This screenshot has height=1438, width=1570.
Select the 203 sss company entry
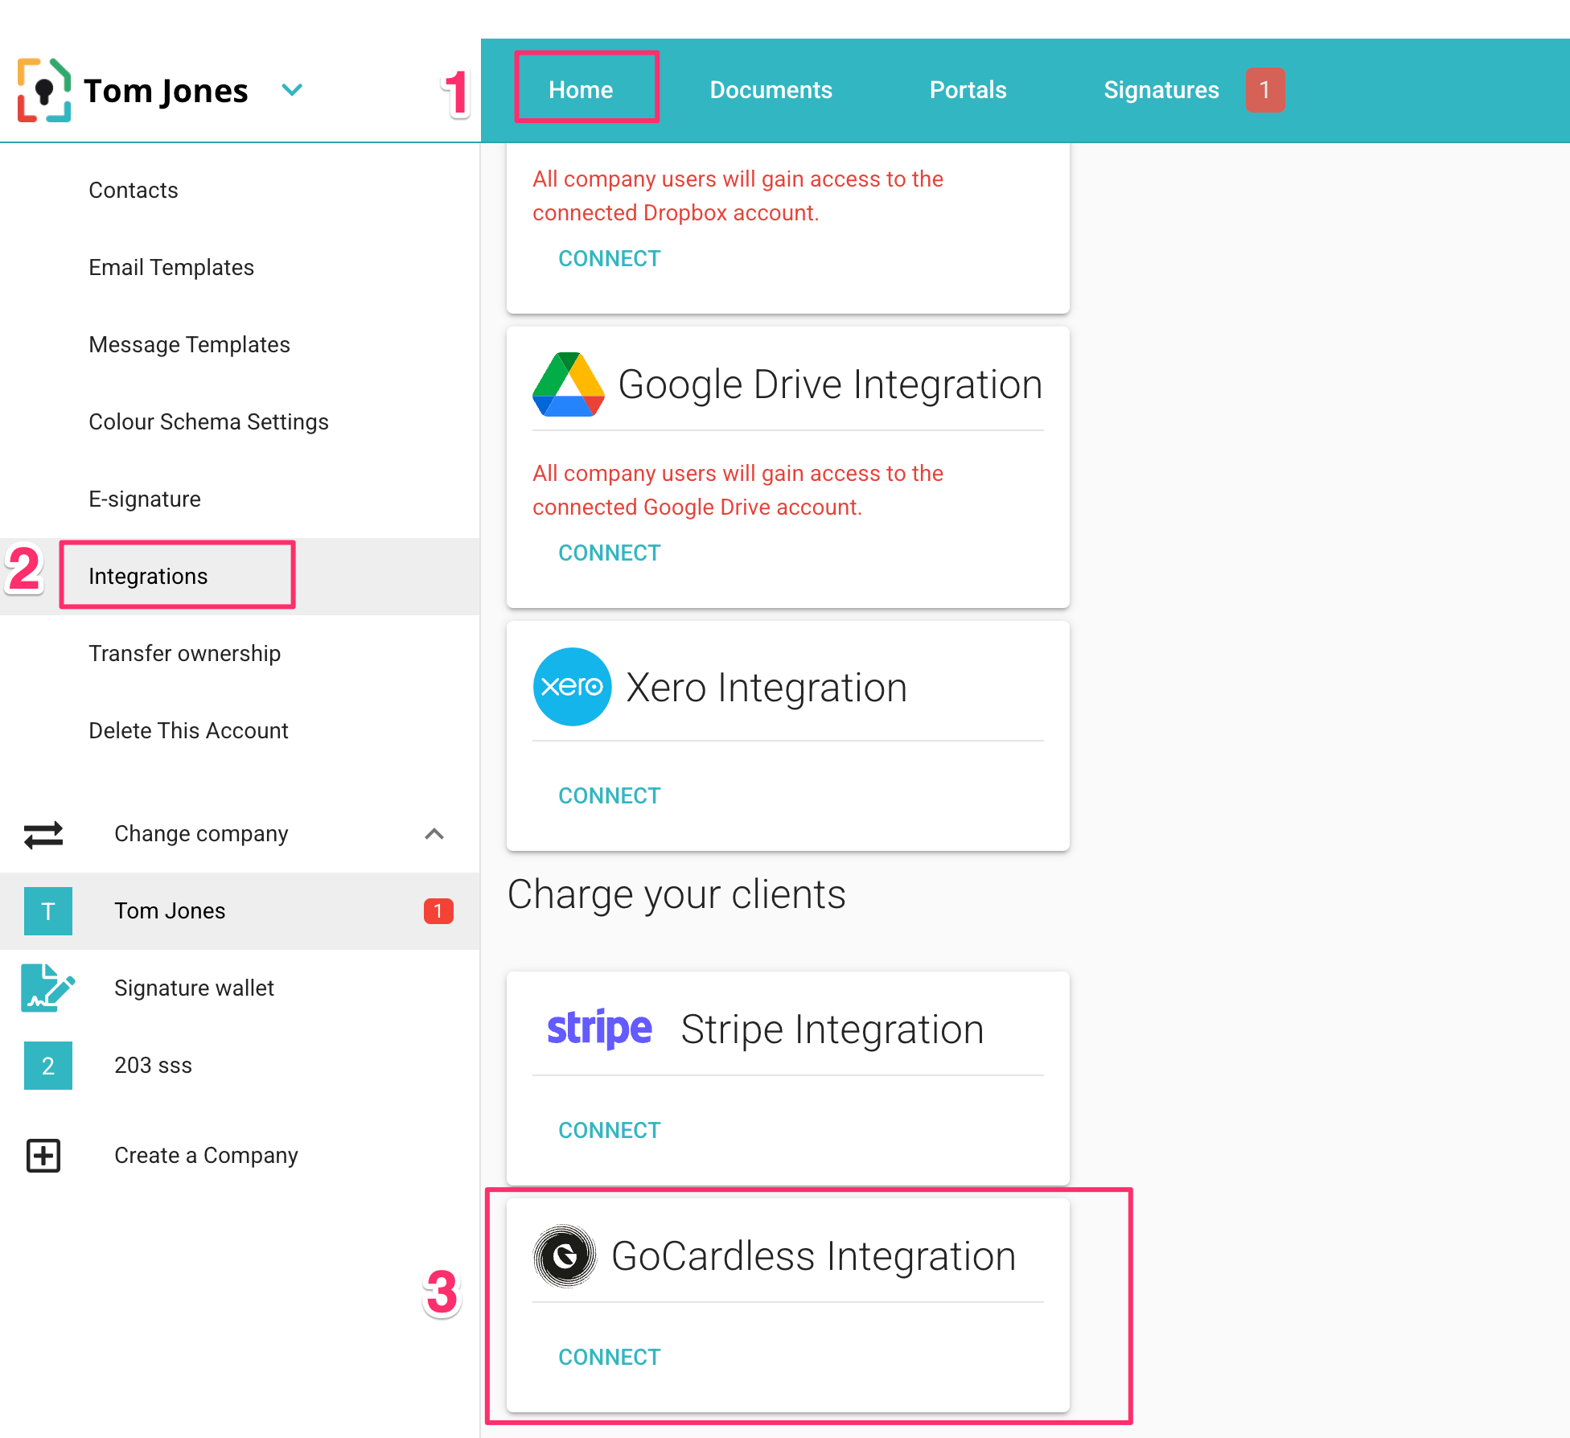point(153,1065)
